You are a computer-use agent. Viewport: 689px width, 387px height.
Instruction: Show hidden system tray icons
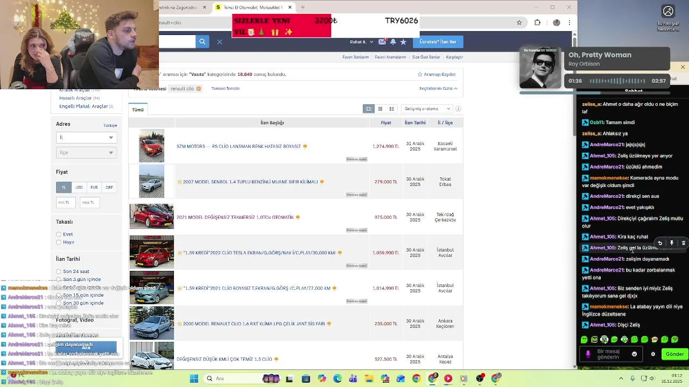pyautogui.click(x=621, y=378)
